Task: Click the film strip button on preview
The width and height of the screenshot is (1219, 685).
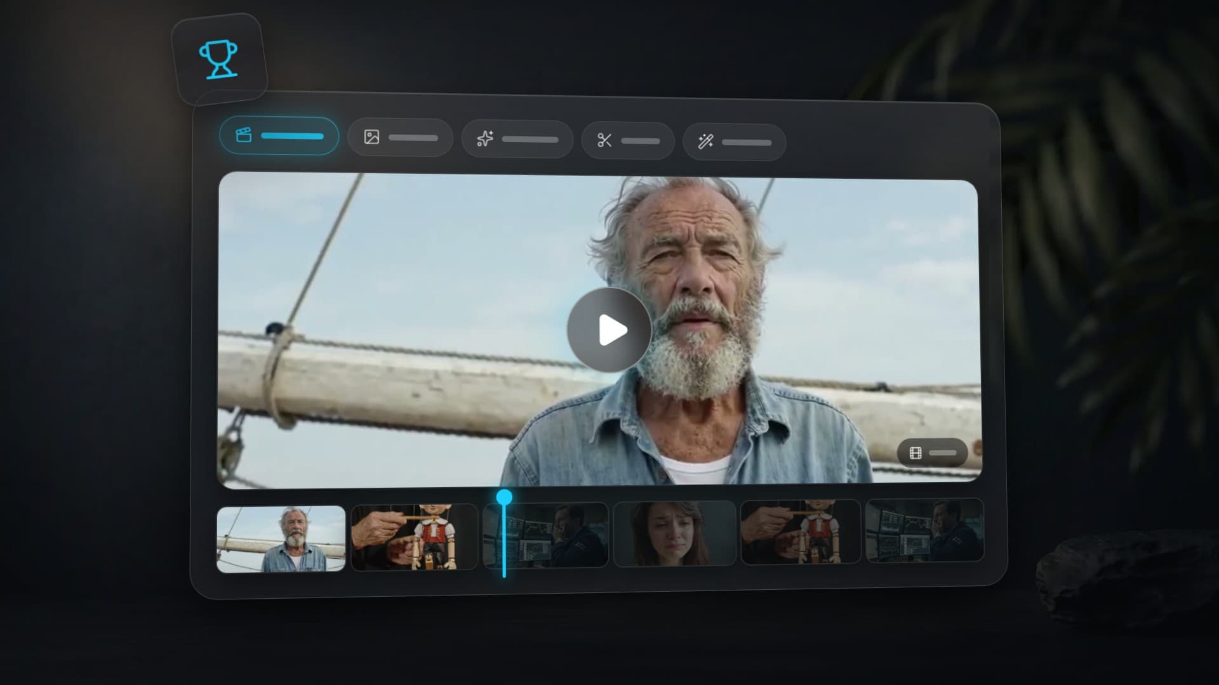Action: tap(932, 453)
